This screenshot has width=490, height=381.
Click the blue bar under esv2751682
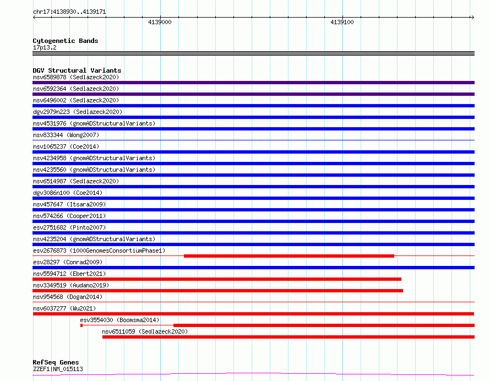[253, 233]
